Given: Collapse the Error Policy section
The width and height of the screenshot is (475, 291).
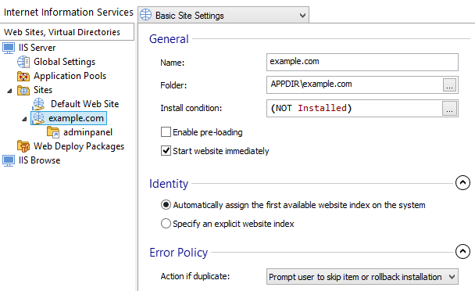Looking at the screenshot, I should coord(462,252).
